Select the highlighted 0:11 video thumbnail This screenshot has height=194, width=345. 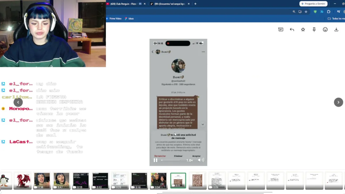[178, 181]
